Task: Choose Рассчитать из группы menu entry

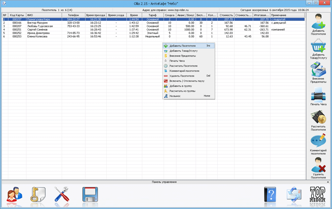Action: 189,91
